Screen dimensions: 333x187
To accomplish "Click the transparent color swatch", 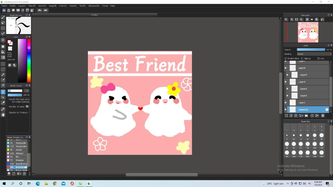I will [x=10, y=49].
